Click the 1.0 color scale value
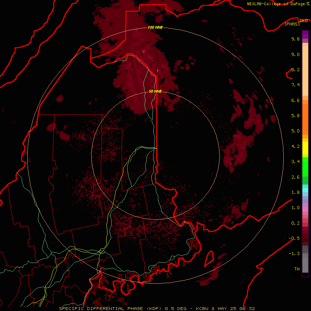 [295, 208]
